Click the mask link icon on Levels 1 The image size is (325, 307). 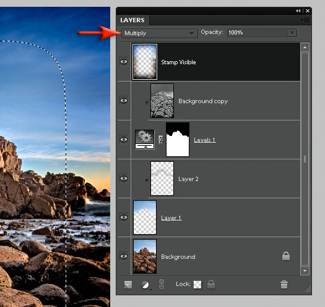(x=160, y=140)
